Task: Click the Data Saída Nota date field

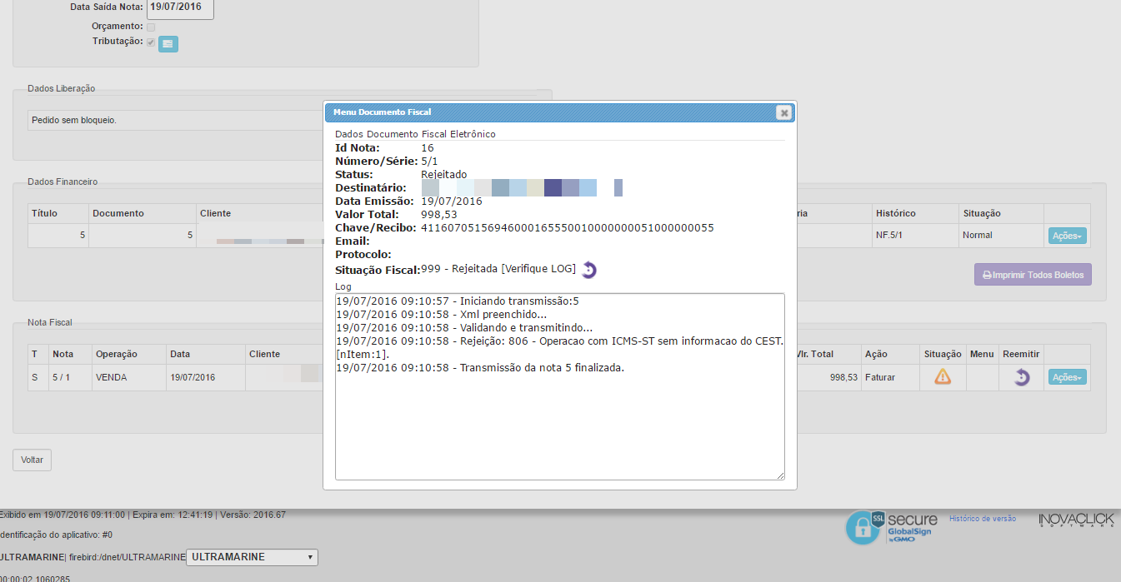Action: (180, 7)
